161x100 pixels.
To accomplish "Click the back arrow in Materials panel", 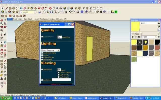I will pyautogui.click(x=133, y=37).
